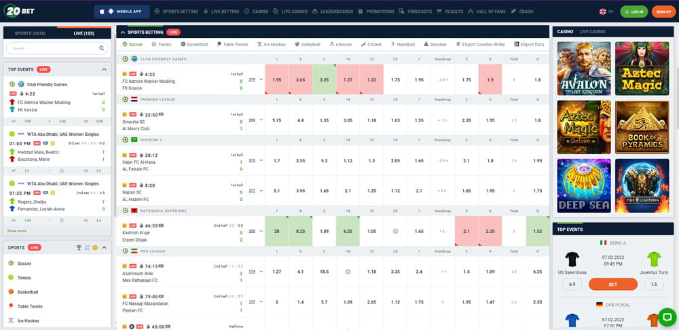The width and height of the screenshot is (679, 330).
Task: Click the Apple icon in Mobile App button
Action: coord(102,12)
